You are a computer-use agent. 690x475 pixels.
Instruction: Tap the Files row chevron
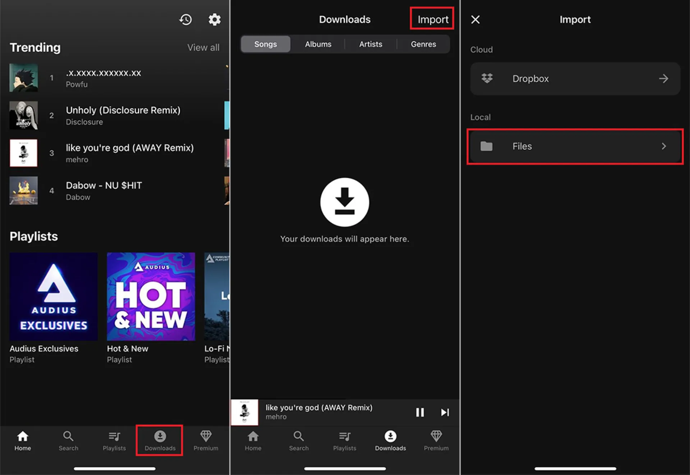(664, 146)
